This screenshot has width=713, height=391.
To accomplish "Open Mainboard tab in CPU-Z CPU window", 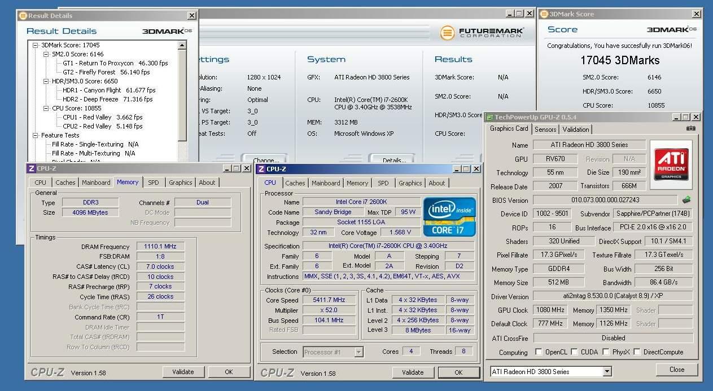I will point(326,183).
